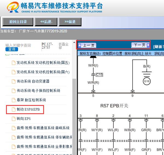Click the right arrow icon on 下一页
Screen dimensions: 164x155
148,45
